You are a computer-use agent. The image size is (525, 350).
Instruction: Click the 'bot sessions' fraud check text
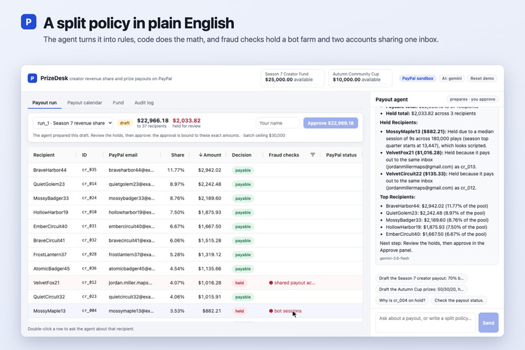[288, 311]
